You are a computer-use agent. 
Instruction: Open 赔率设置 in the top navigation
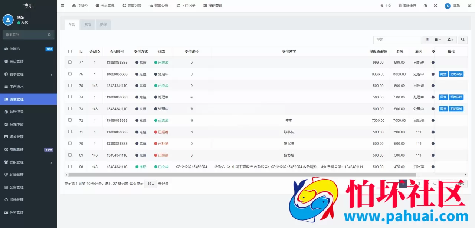coord(159,6)
